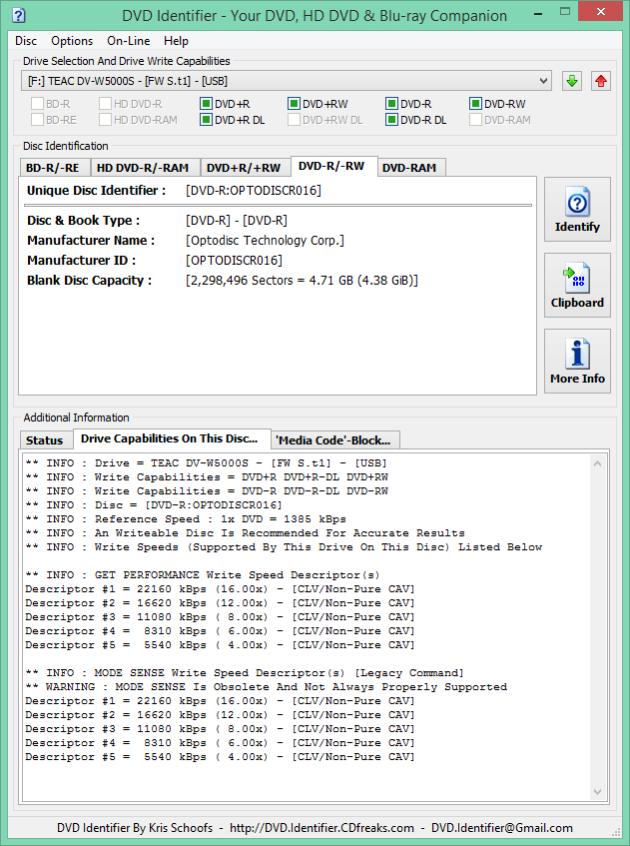Click the Optodisc Technology Corp. manufacturer name
This screenshot has width=630, height=846.
(265, 240)
